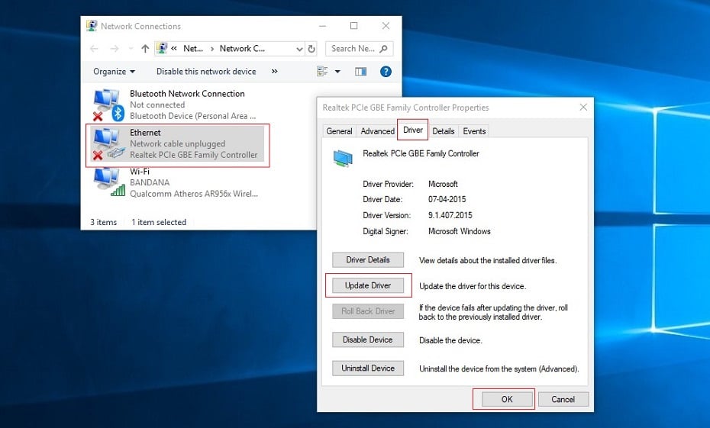710x428 pixels.
Task: Click the Roll Back Driver button
Action: click(368, 311)
